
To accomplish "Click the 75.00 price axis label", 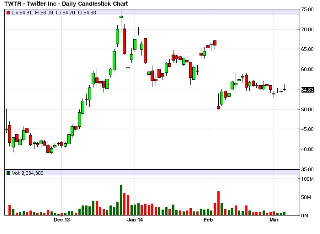I will pos(307,10).
